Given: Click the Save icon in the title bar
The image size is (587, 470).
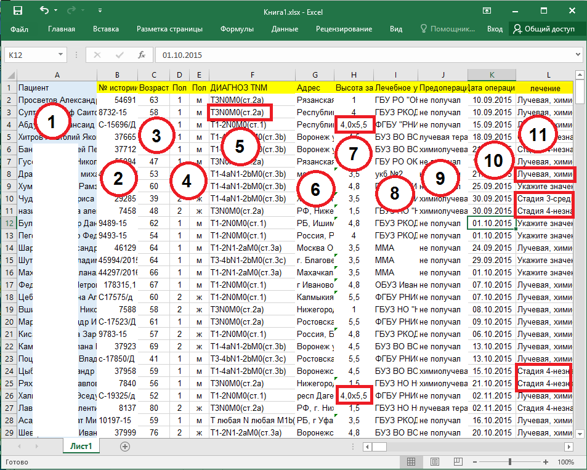Looking at the screenshot, I should [18, 10].
